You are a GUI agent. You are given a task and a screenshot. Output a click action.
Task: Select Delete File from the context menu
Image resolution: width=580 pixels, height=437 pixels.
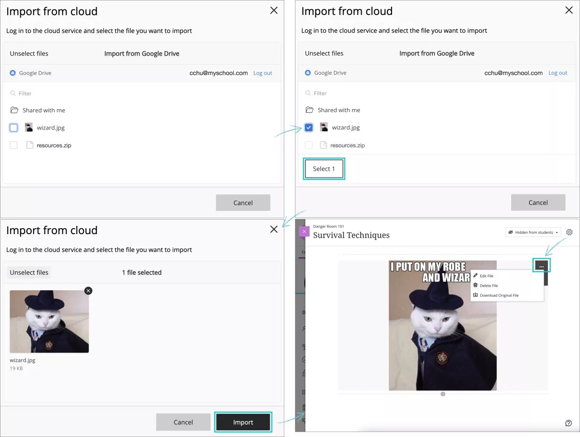click(488, 285)
